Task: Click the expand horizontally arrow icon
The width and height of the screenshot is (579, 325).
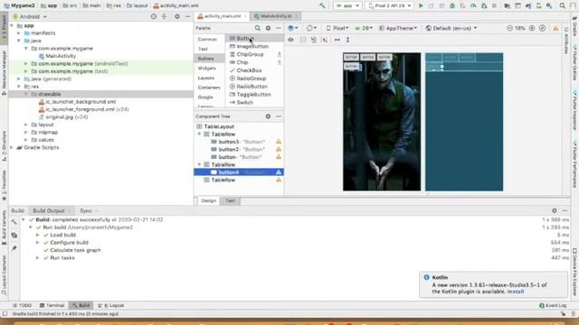Action: 337,40
